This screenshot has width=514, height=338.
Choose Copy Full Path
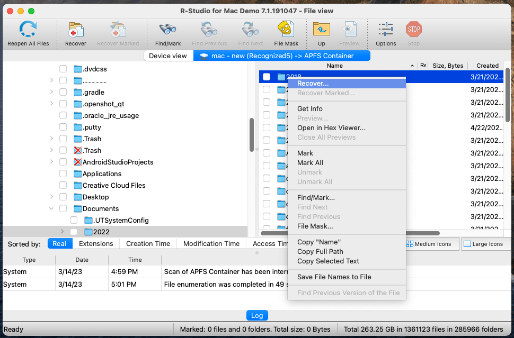[347, 252]
